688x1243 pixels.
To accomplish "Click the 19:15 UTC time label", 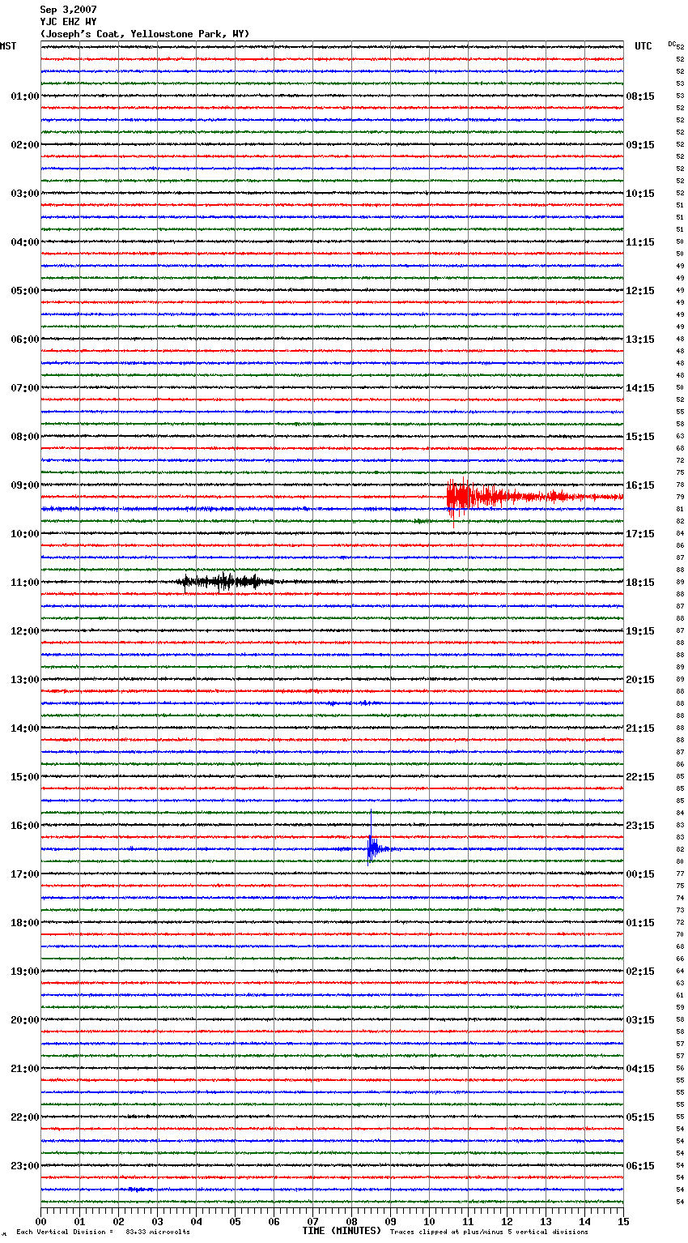I will coord(640,631).
